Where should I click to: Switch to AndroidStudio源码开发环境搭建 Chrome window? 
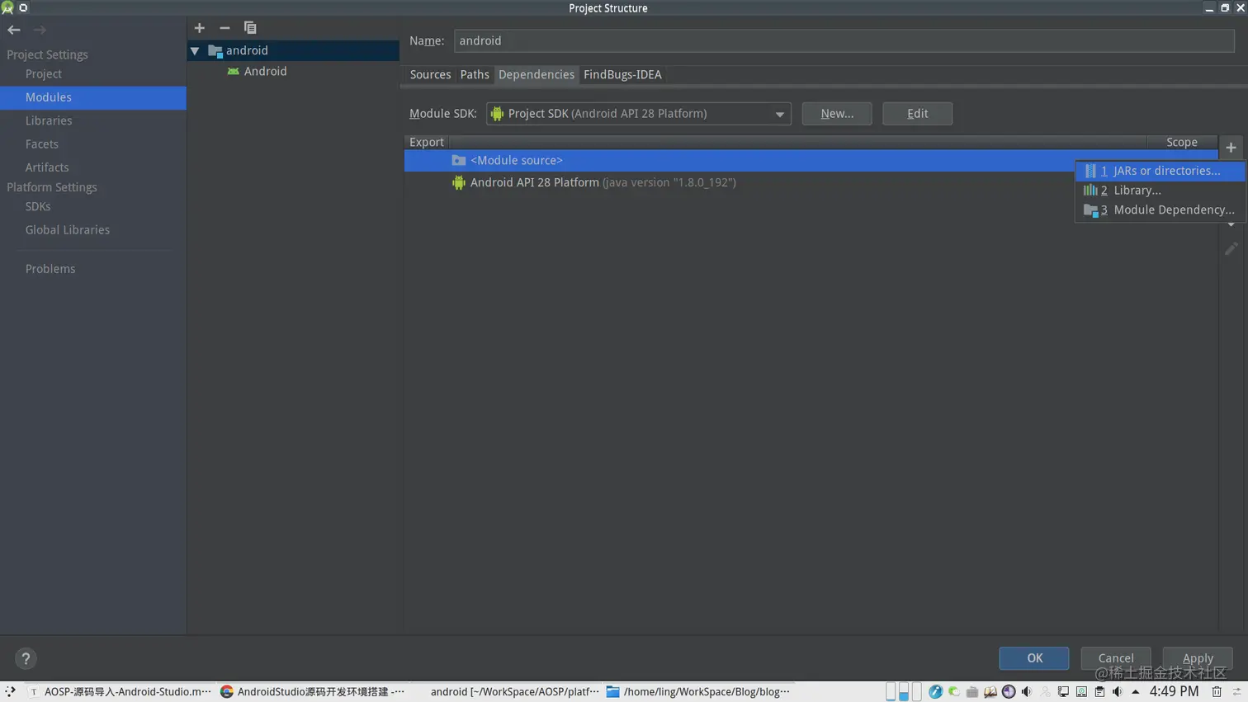coord(313,692)
